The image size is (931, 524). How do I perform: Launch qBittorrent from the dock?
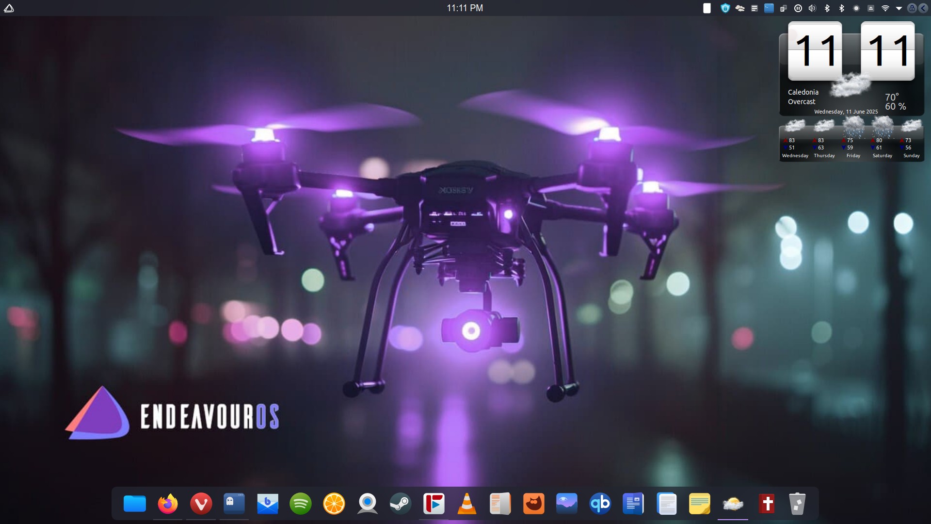[x=600, y=504]
